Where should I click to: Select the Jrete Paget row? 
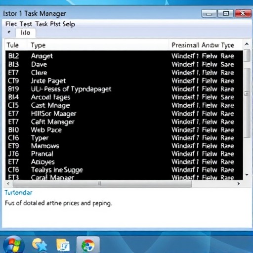124,81
